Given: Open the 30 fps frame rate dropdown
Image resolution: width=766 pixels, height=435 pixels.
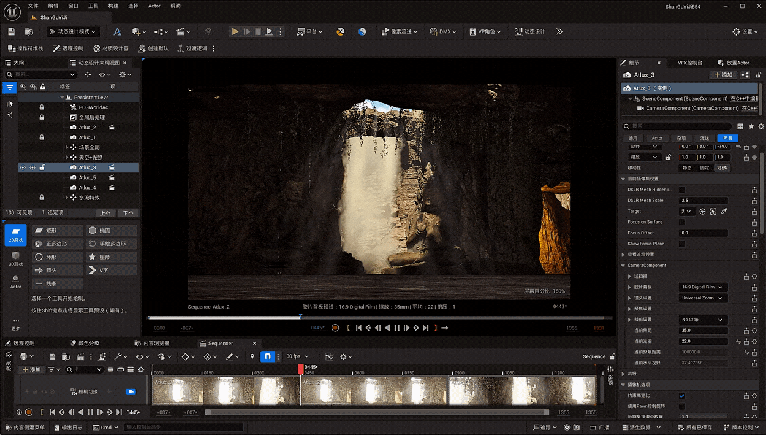Looking at the screenshot, I should click(297, 356).
